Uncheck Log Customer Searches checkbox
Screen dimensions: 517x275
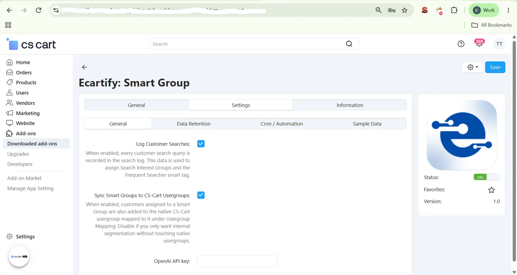[201, 144]
